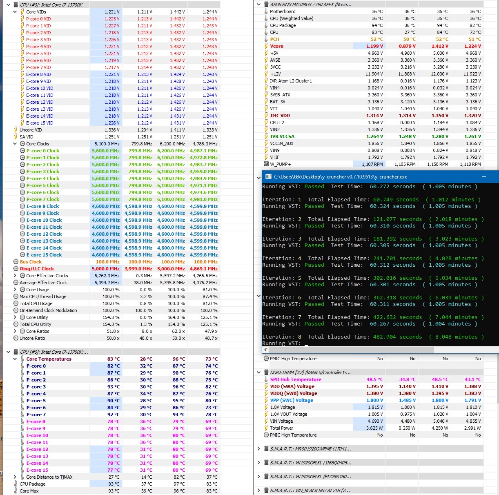Collapse the Core Clocks group
Viewport: 499px width, 495px height.
pyautogui.click(x=15, y=144)
